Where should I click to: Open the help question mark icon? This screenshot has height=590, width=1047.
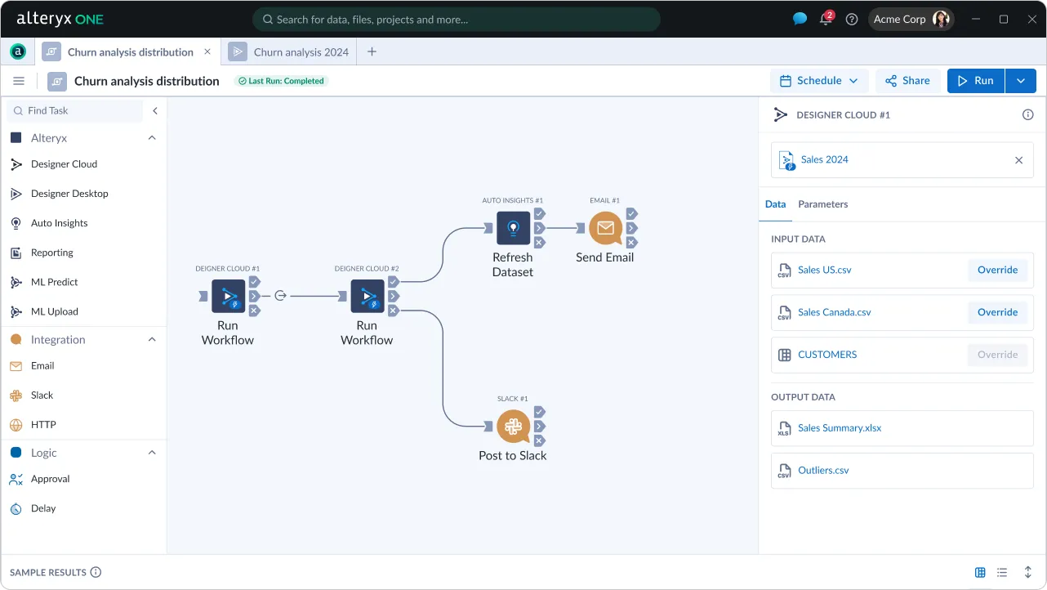[x=852, y=19]
